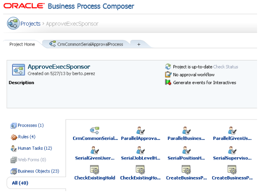Click the Description label
Viewport: 258px width, 192px height.
pos(21,83)
